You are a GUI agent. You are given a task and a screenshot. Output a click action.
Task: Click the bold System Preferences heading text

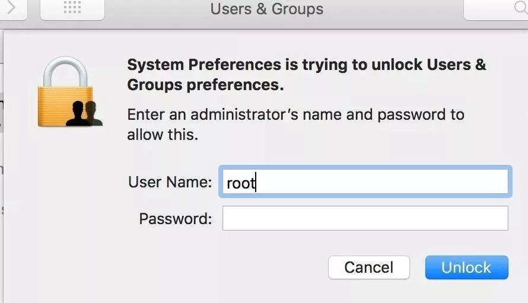tap(306, 65)
